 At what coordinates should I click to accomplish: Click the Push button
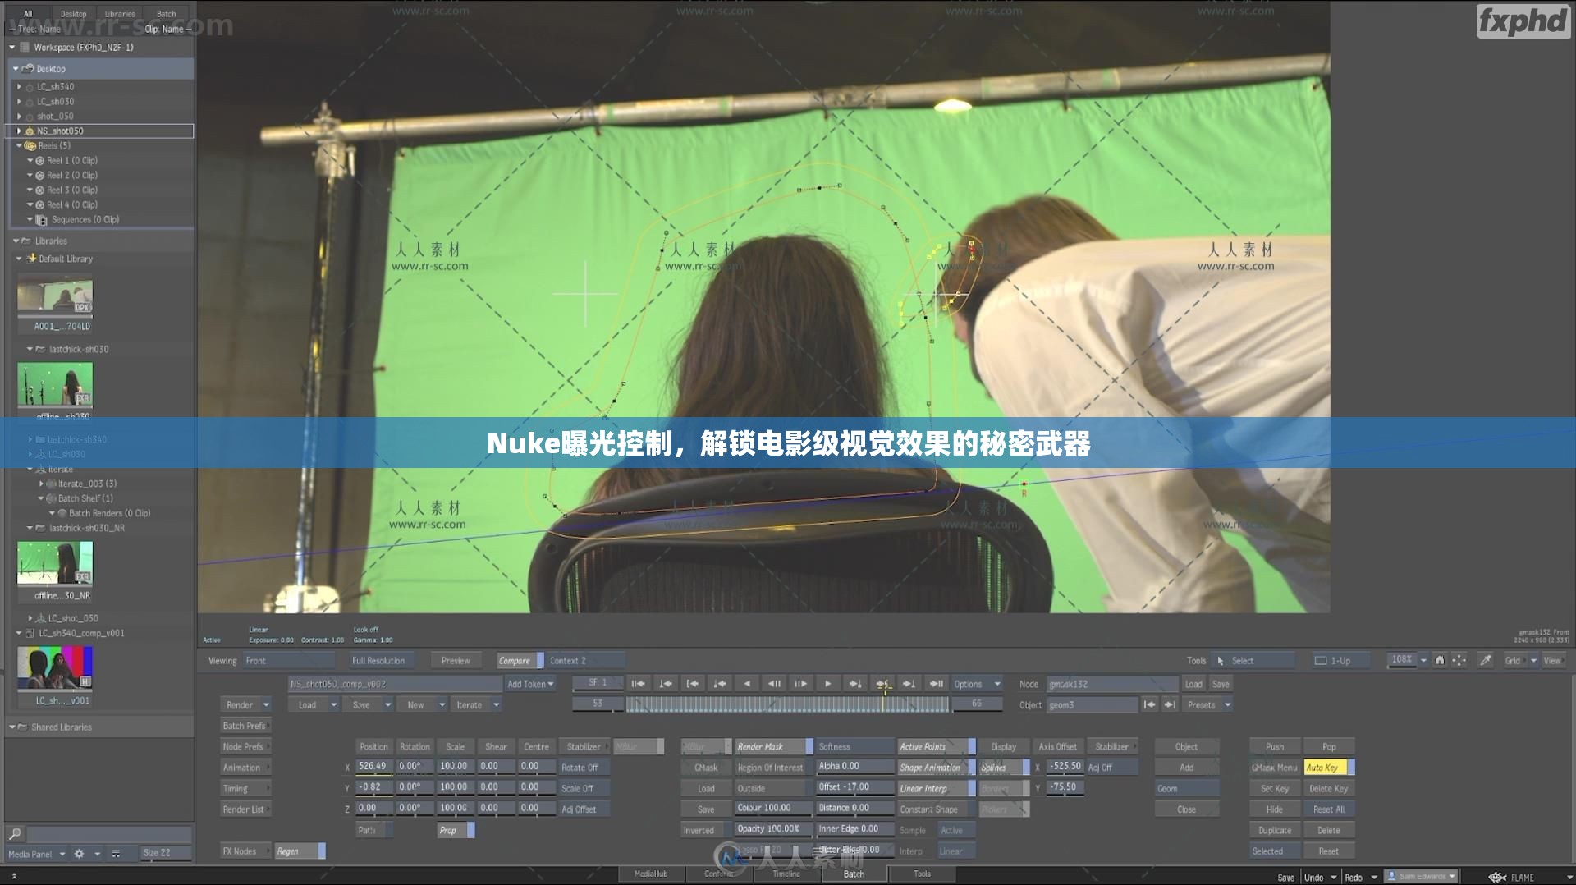click(x=1275, y=746)
